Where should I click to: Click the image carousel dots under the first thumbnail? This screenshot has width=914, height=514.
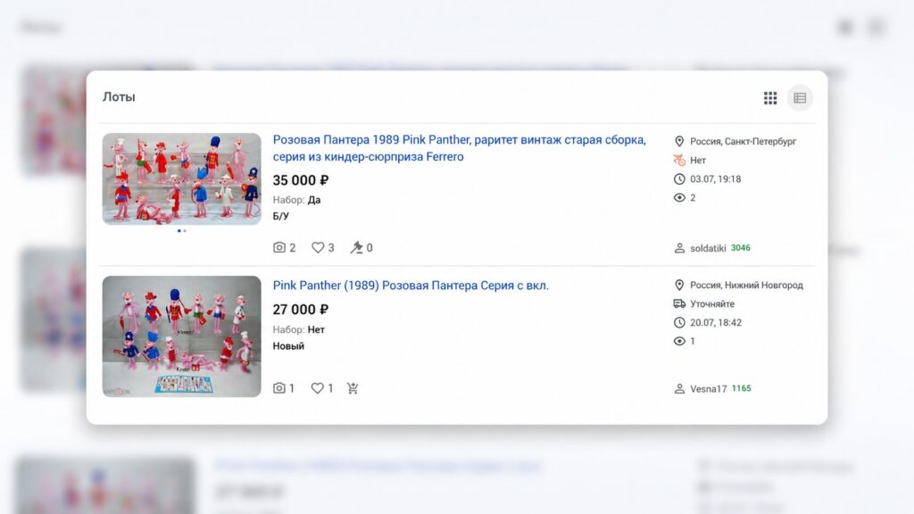(182, 231)
